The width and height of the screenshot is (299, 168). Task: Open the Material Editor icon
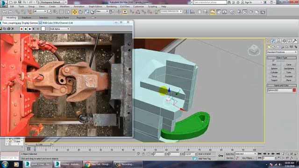232,12
